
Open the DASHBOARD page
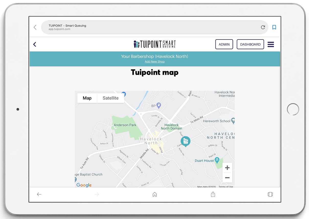click(250, 44)
